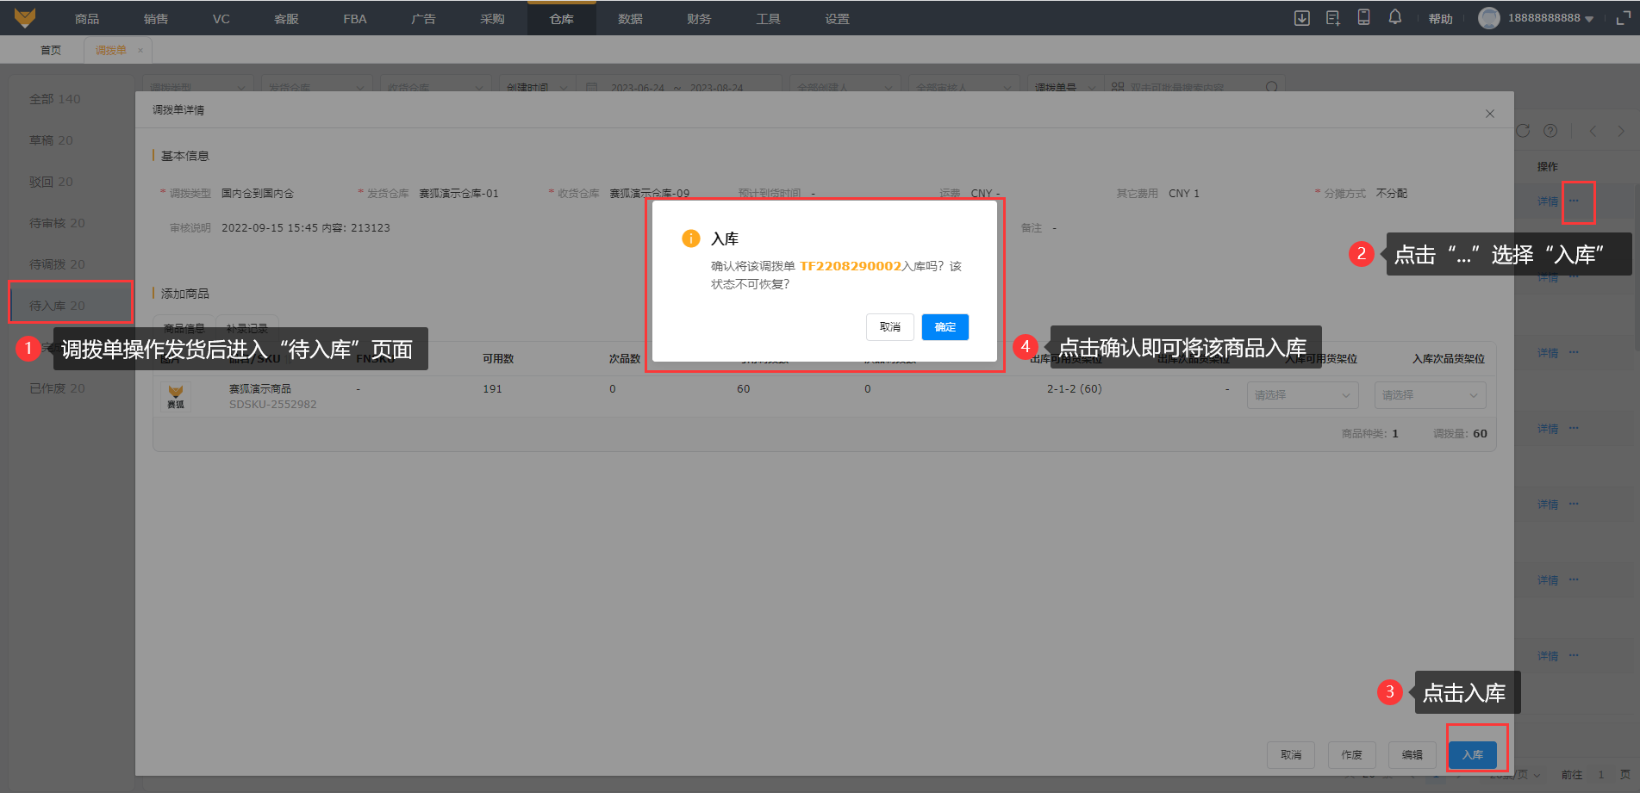Open the 设置 menu
The height and width of the screenshot is (793, 1640).
[x=837, y=18]
